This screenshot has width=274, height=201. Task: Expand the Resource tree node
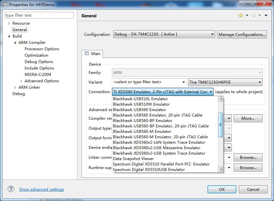(9, 23)
